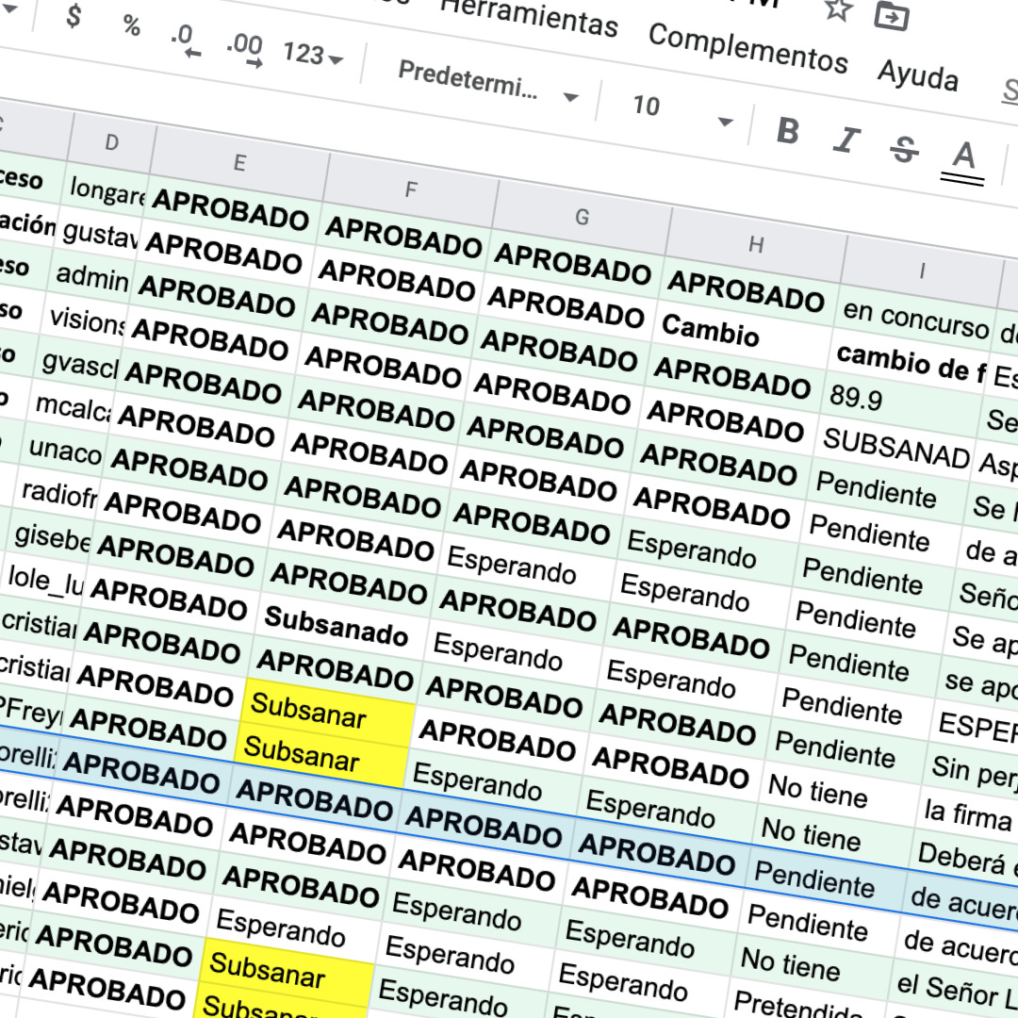Select the 'Sin perj' cell
The width and height of the screenshot is (1018, 1018).
pyautogui.click(x=972, y=771)
